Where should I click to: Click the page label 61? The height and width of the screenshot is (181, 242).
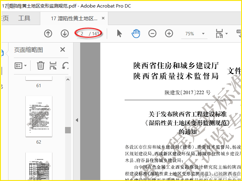(x=39, y=86)
